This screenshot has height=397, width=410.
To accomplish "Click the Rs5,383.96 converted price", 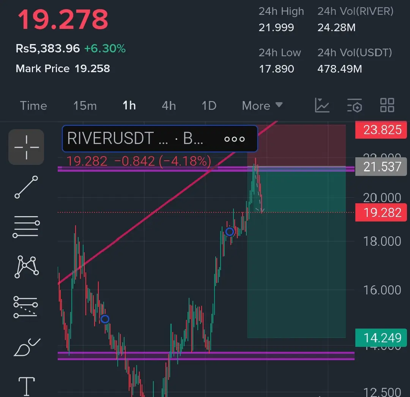I will pos(47,48).
